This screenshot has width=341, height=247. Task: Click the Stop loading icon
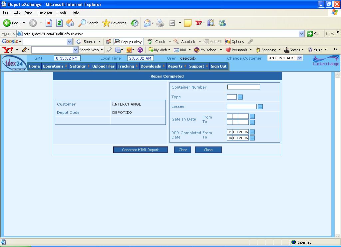[x=49, y=23]
